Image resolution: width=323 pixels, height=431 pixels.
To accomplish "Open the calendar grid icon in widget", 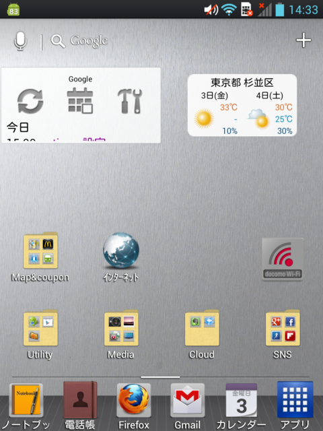I will point(80,100).
